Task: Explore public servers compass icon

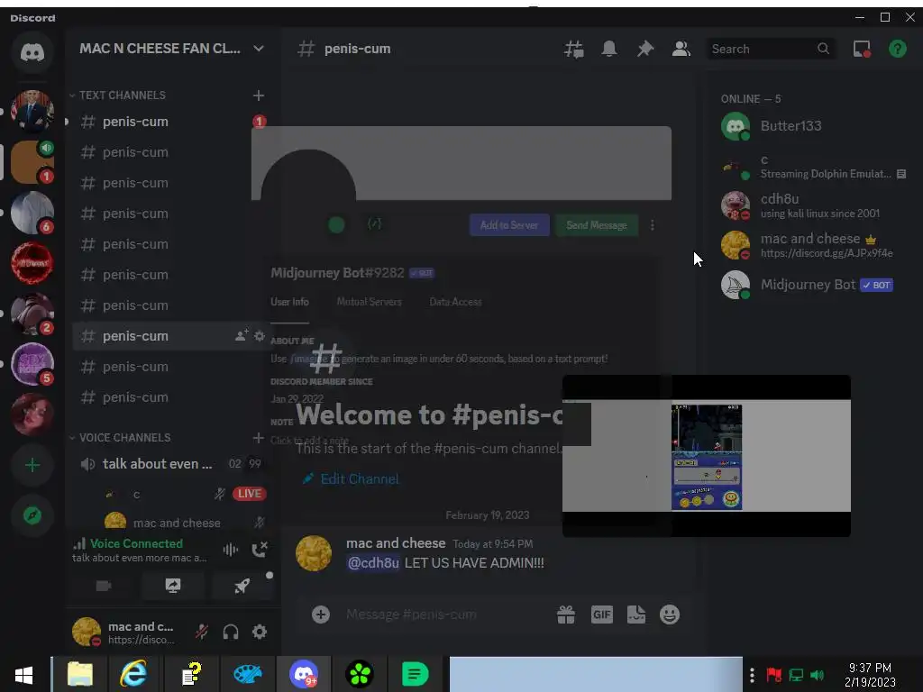Action: point(32,515)
